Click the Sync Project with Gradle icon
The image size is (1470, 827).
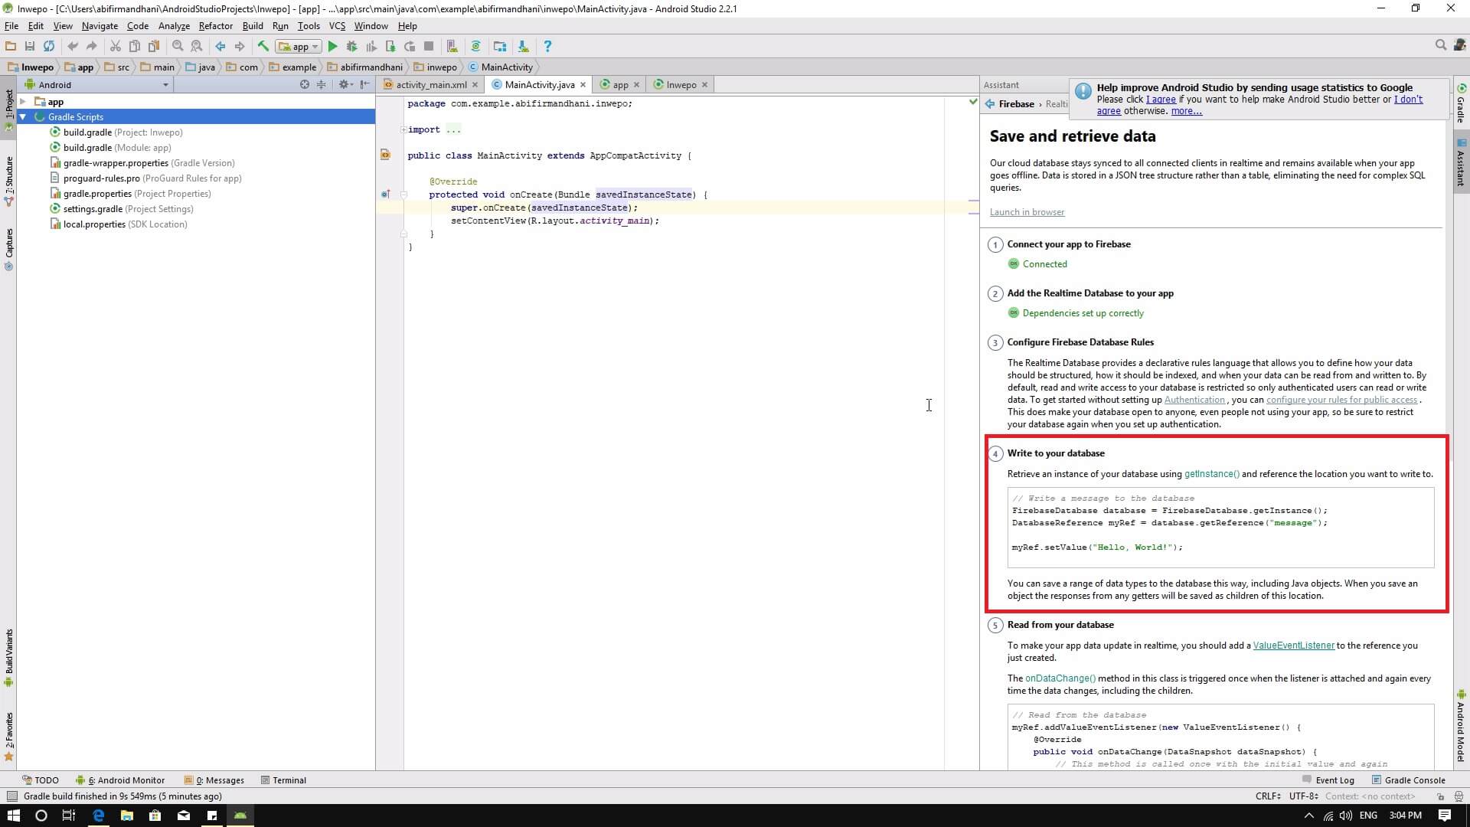(475, 47)
